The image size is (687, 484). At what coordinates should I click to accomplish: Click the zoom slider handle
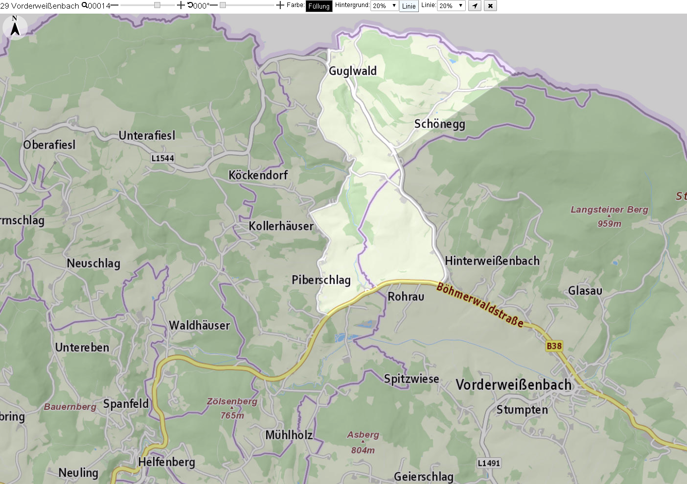(x=157, y=5)
